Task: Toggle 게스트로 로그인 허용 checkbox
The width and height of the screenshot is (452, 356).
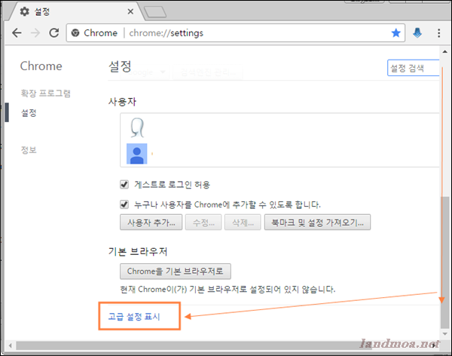Action: click(124, 184)
